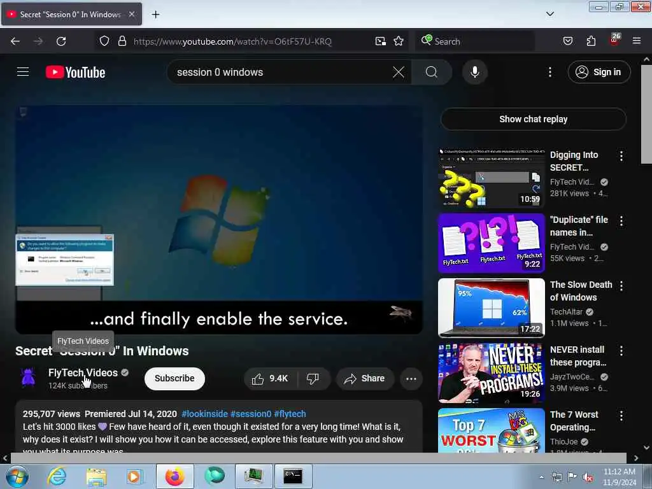Open FlyTech Videos channel name link
Viewport: 652px width, 489px height.
coord(83,372)
